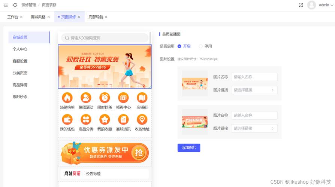Select 商城首页 in the side menu
Screen dimensions: 335x187
[x=29, y=37]
